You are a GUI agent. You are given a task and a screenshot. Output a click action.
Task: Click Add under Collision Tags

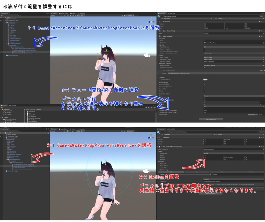[171, 172]
